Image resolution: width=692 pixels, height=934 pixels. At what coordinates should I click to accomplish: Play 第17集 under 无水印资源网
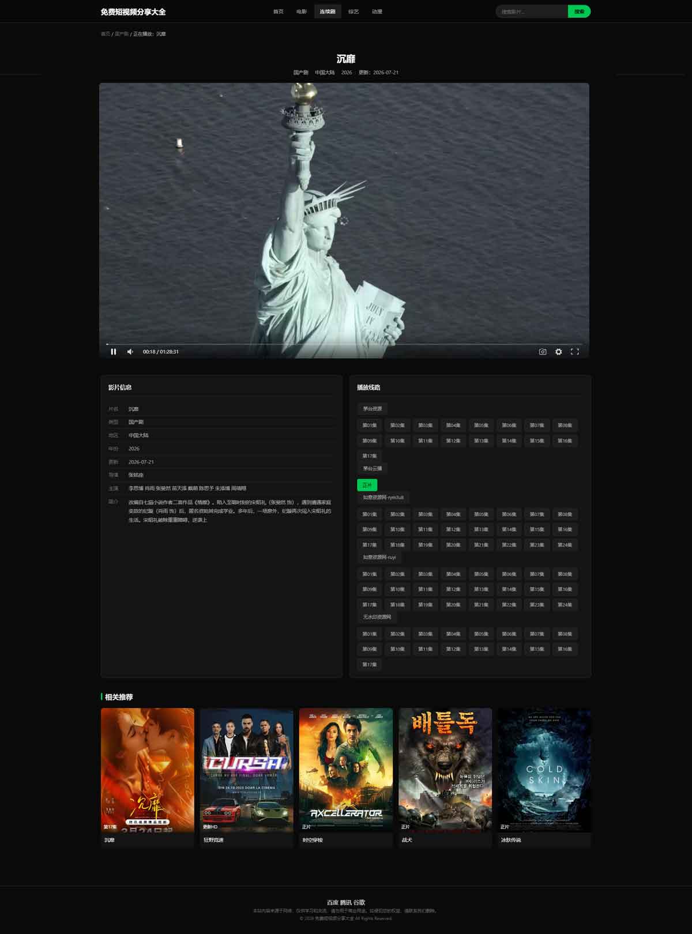(370, 665)
